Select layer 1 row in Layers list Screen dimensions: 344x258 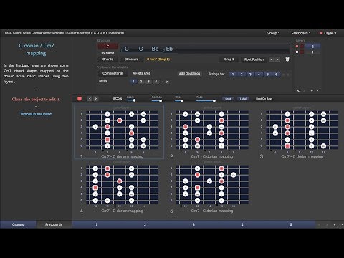(x=312, y=52)
